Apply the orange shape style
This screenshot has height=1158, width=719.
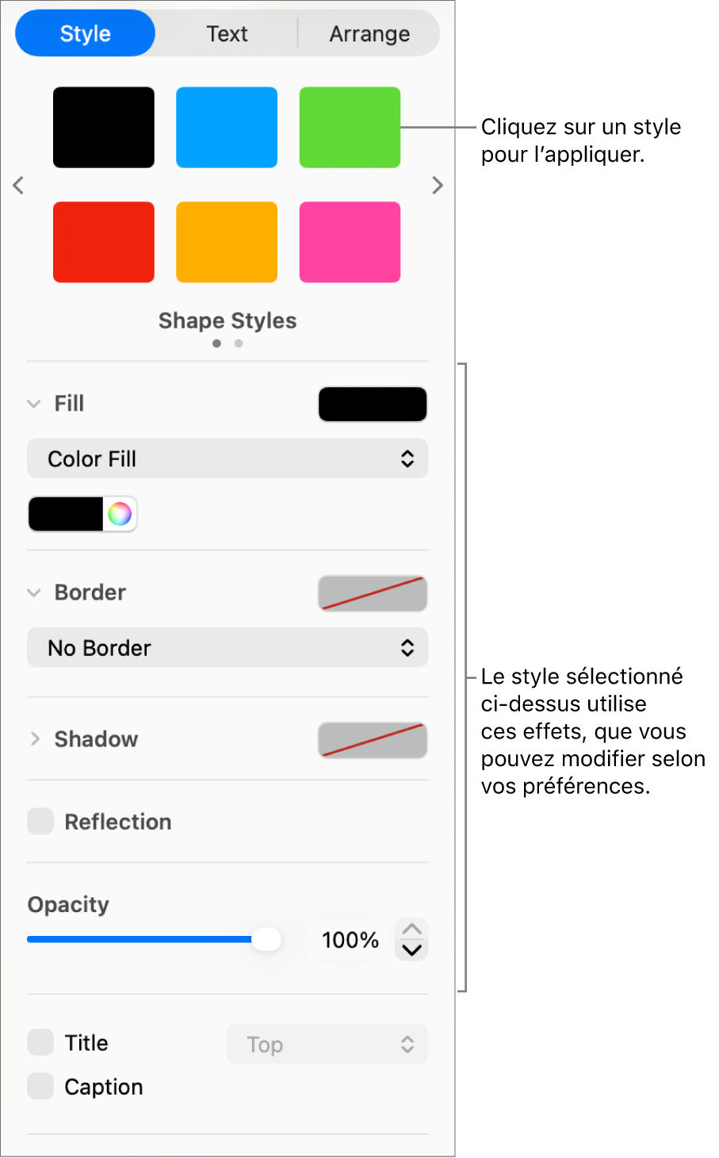[226, 242]
